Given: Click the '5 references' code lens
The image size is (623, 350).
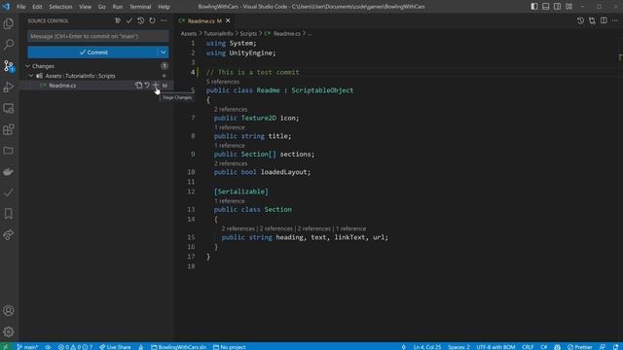Looking at the screenshot, I should (223, 82).
